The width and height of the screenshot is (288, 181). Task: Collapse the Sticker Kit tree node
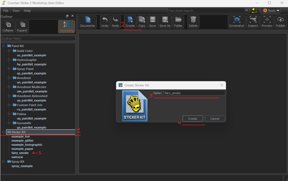4,132
